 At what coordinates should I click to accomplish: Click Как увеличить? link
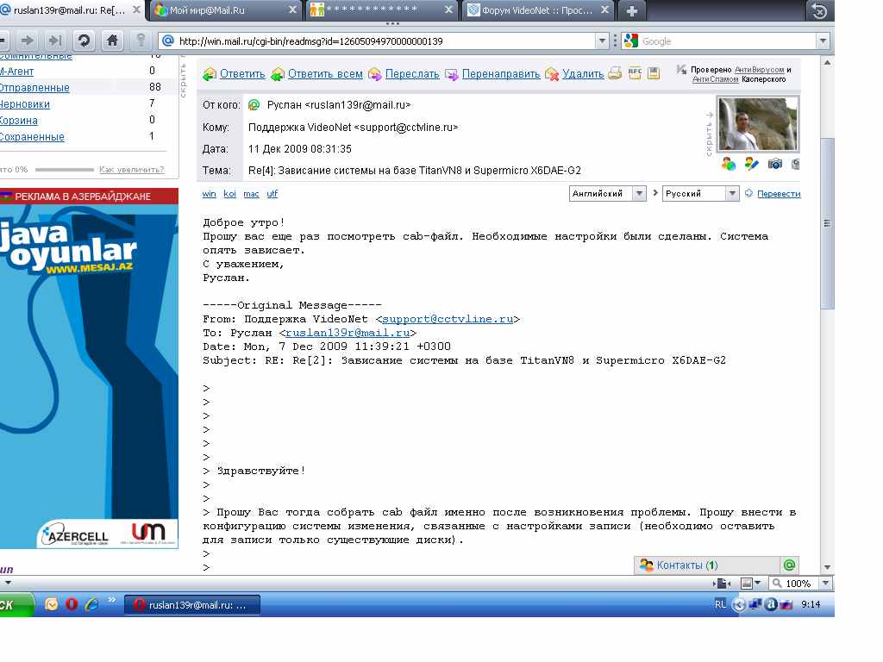click(132, 170)
